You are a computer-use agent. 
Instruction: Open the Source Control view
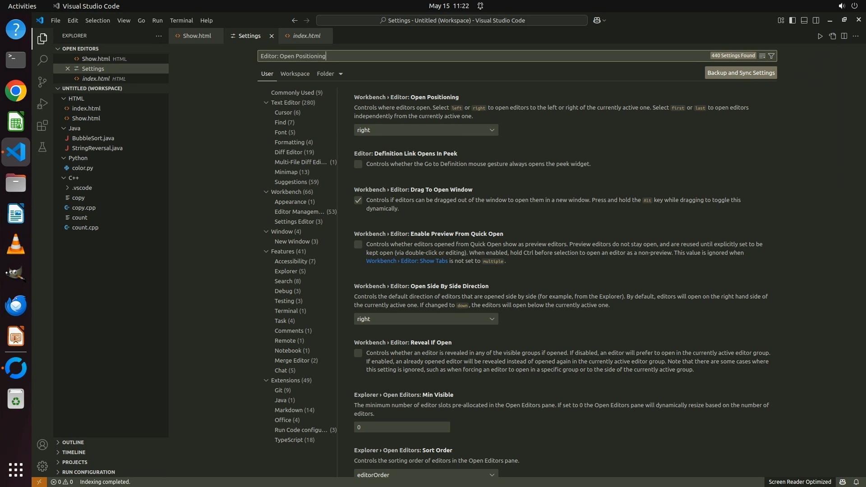coord(42,82)
